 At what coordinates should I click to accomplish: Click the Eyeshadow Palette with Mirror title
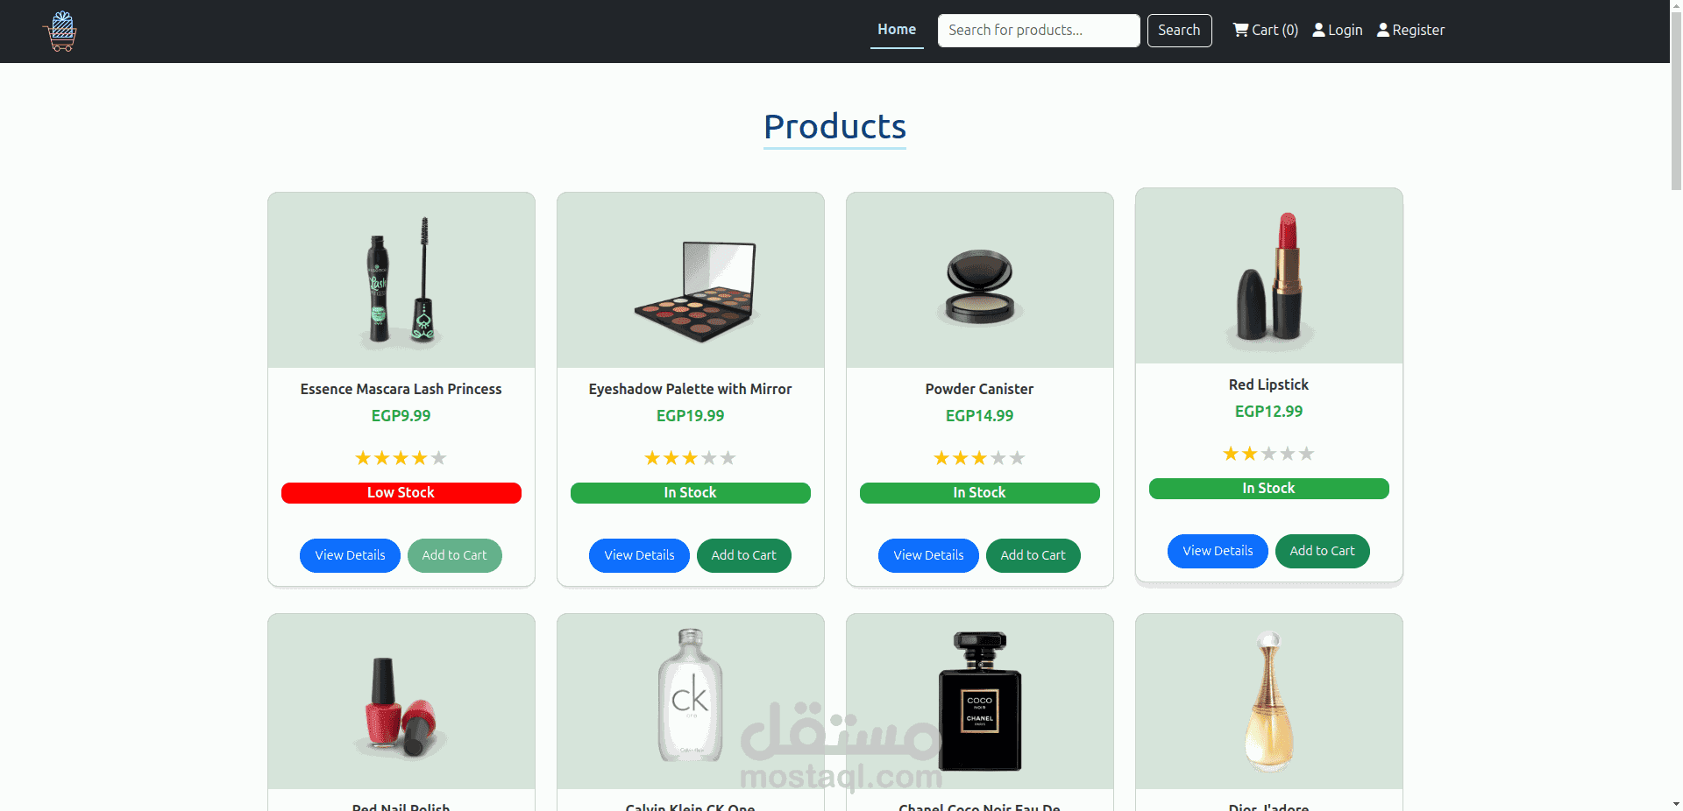[690, 389]
